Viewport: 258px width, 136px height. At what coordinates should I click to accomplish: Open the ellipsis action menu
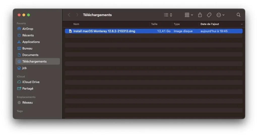coord(220,15)
